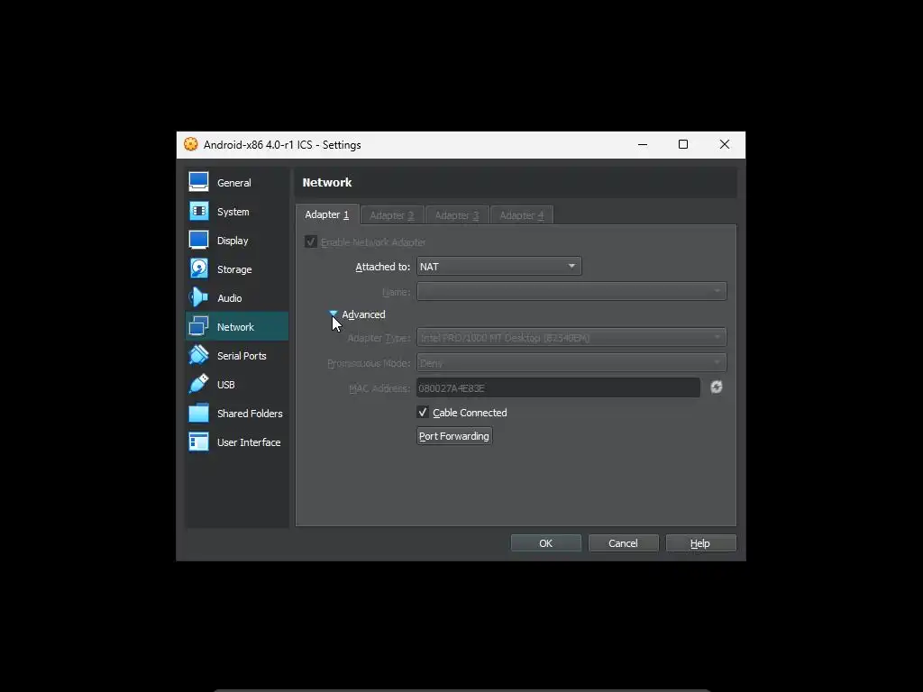The width and height of the screenshot is (923, 692).
Task: Click the Network heading text
Action: click(x=326, y=182)
